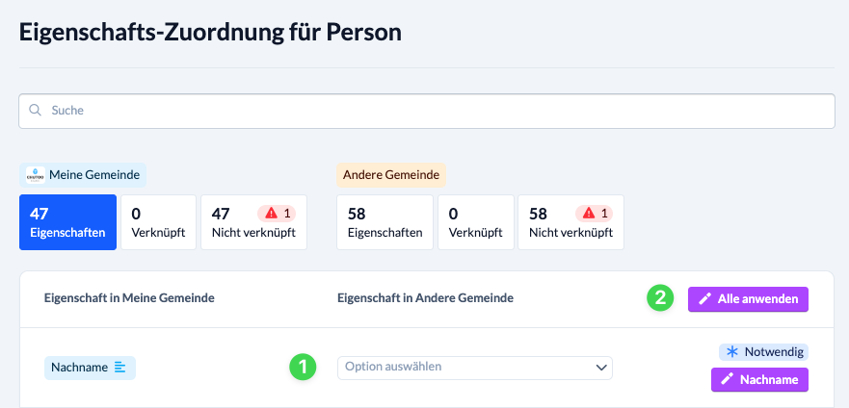Show Andere Gemeinde 58 Nicht verknüpft
This screenshot has height=408, width=849.
[570, 222]
